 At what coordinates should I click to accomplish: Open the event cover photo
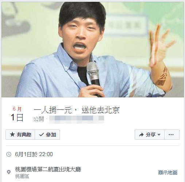tap(93, 50)
